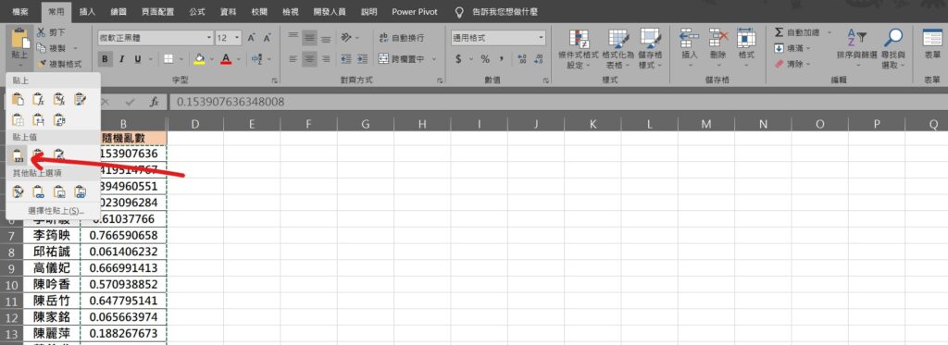Switch to the 資料 ribbon tab
This screenshot has width=948, height=345.
click(228, 11)
